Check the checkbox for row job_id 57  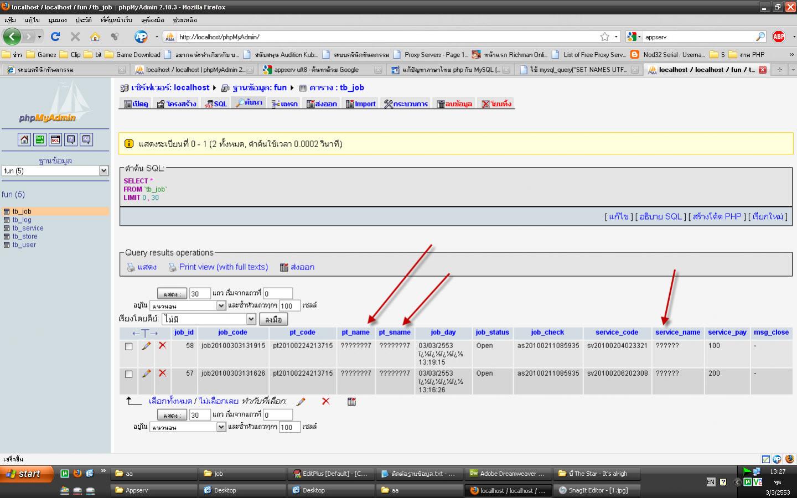pos(129,374)
